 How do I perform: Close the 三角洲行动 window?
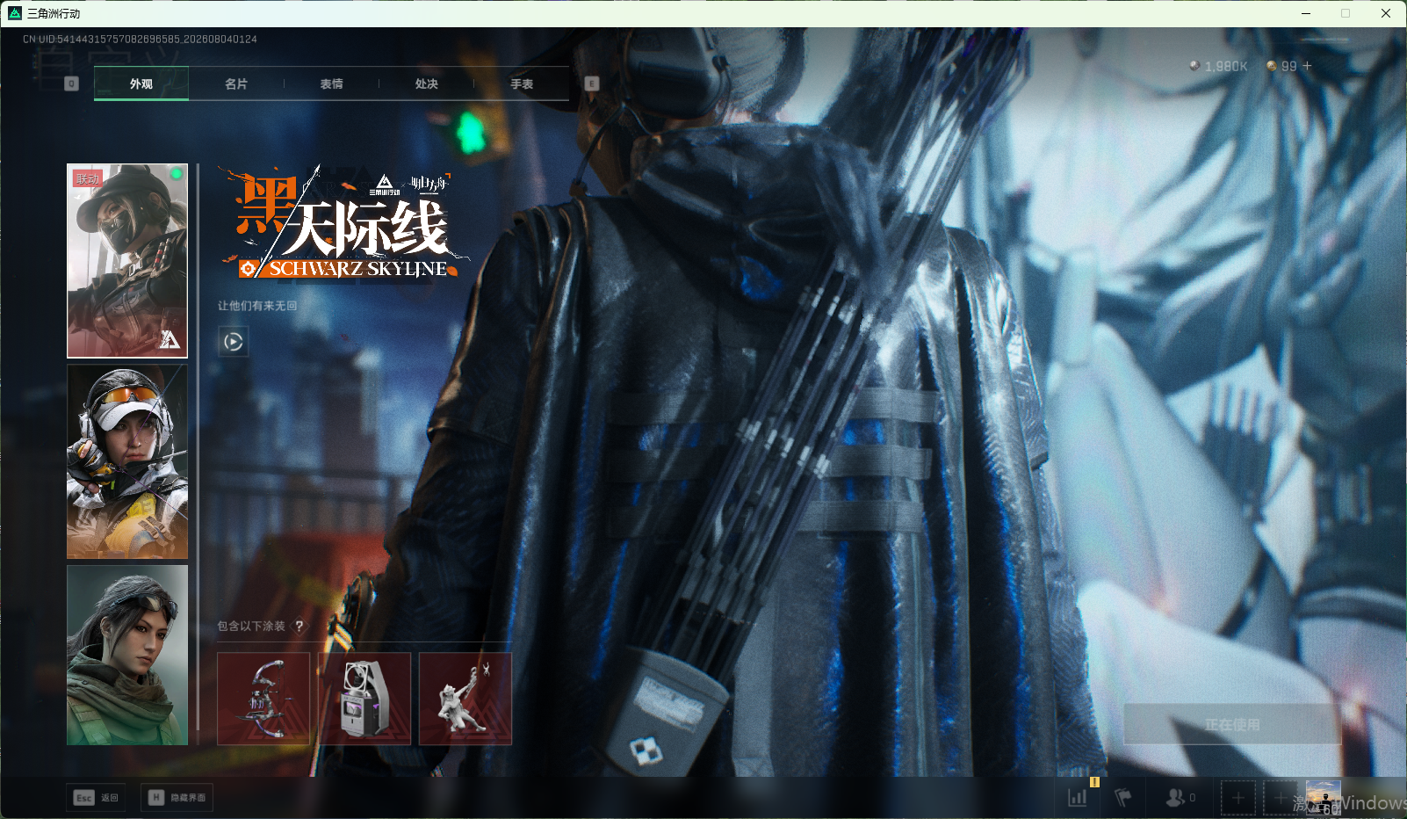[1386, 13]
